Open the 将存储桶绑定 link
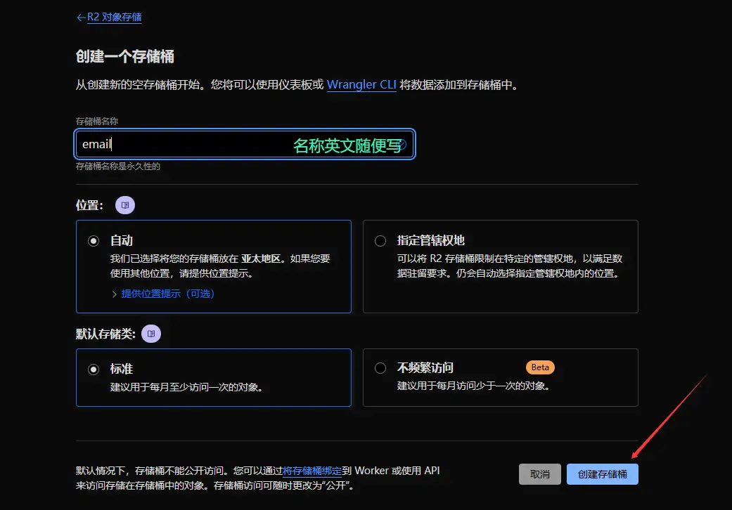The height and width of the screenshot is (510, 732). coord(312,471)
